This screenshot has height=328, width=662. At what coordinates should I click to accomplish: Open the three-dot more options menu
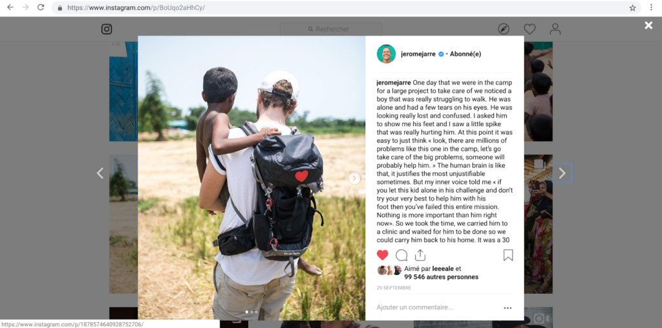pyautogui.click(x=508, y=308)
